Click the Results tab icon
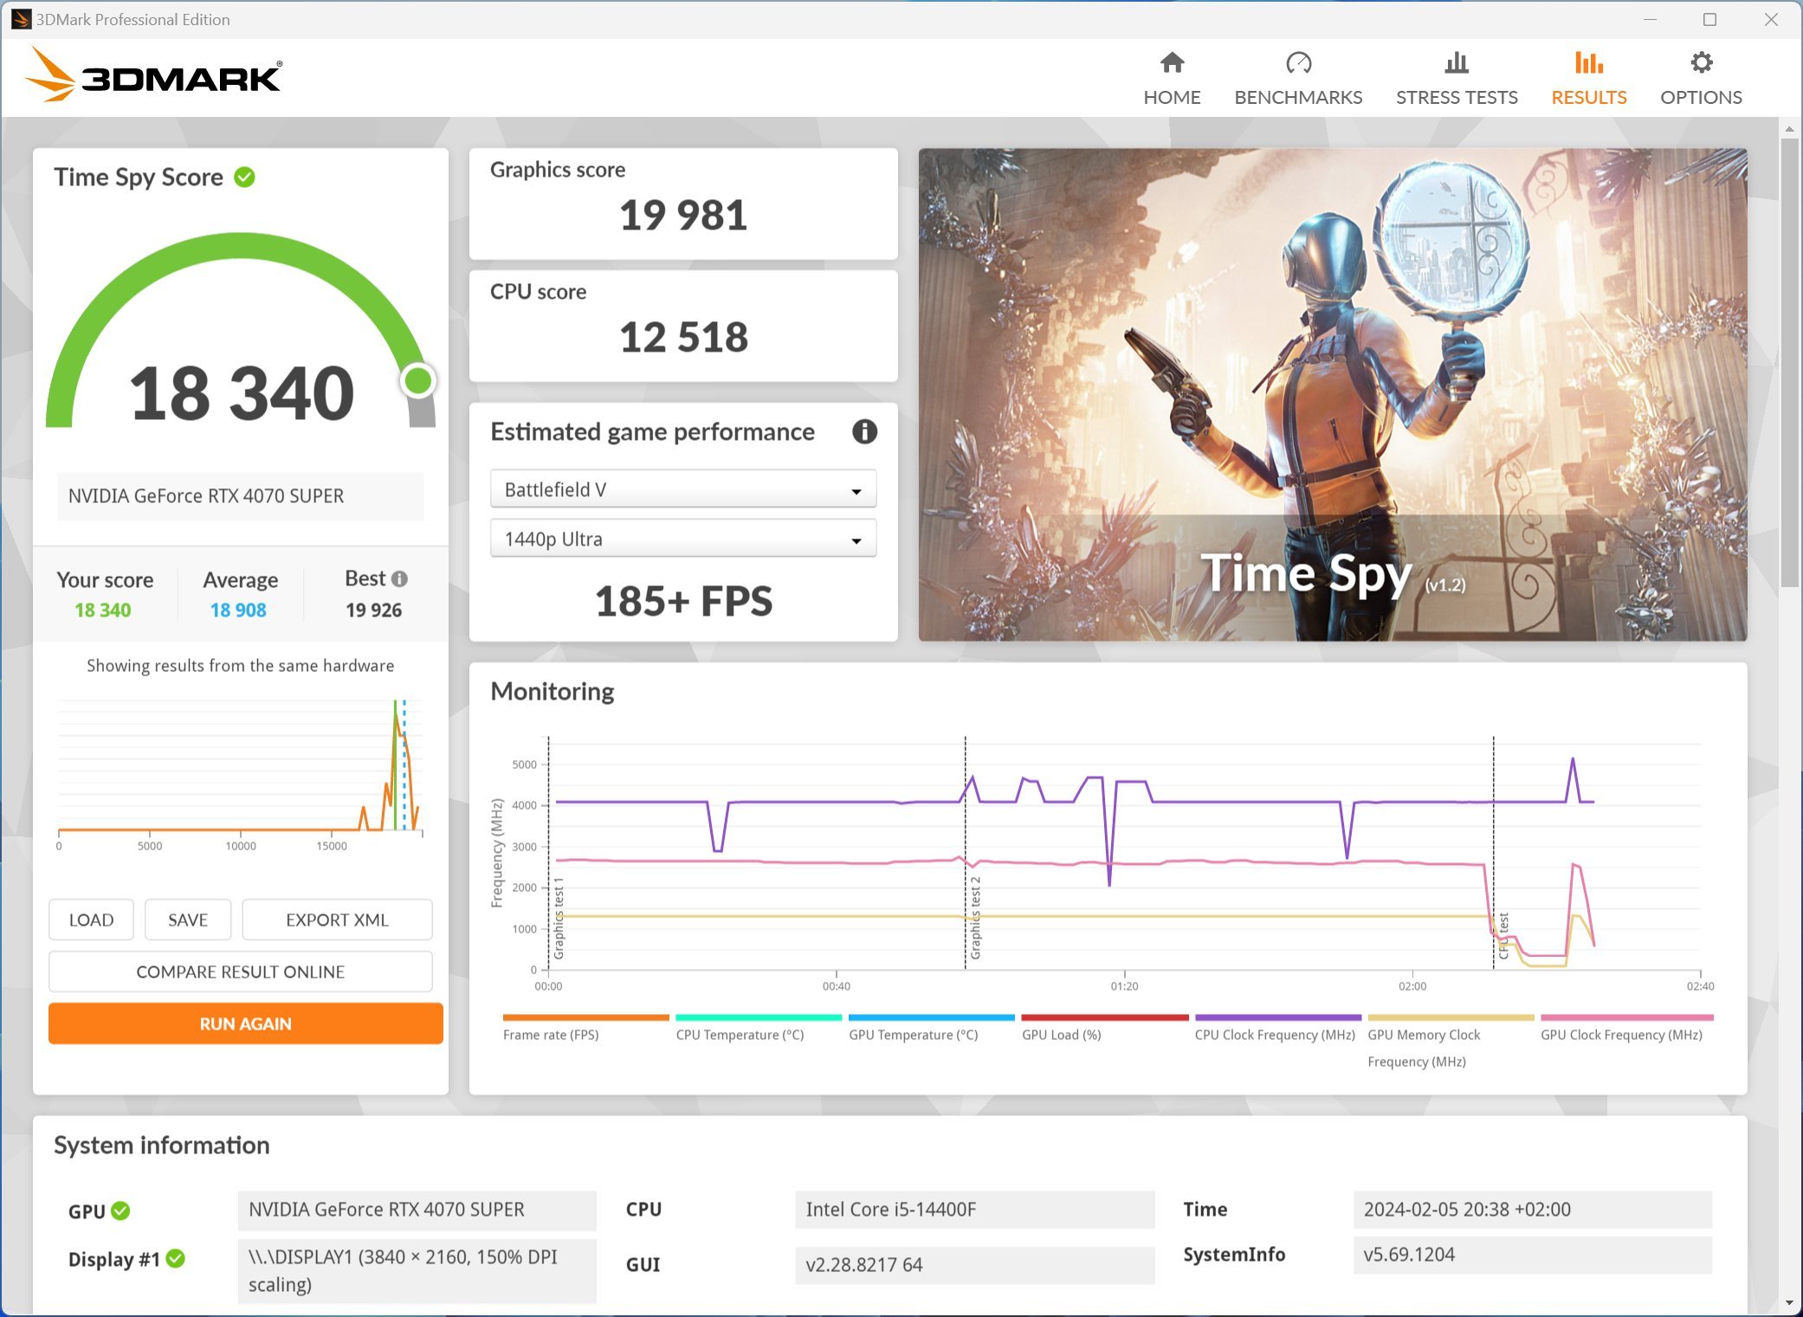Viewport: 1803px width, 1317px height. pos(1589,63)
